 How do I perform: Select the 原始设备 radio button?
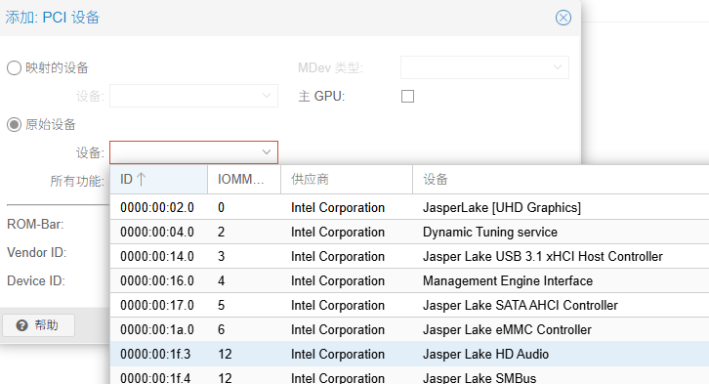[14, 124]
